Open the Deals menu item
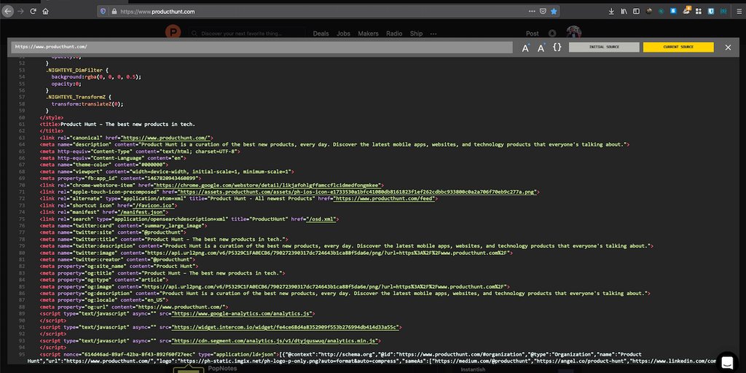The image size is (746, 373). tap(321, 34)
